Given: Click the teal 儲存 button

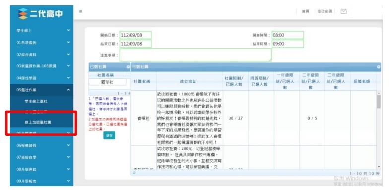Looking at the screenshot, I should point(109,135).
